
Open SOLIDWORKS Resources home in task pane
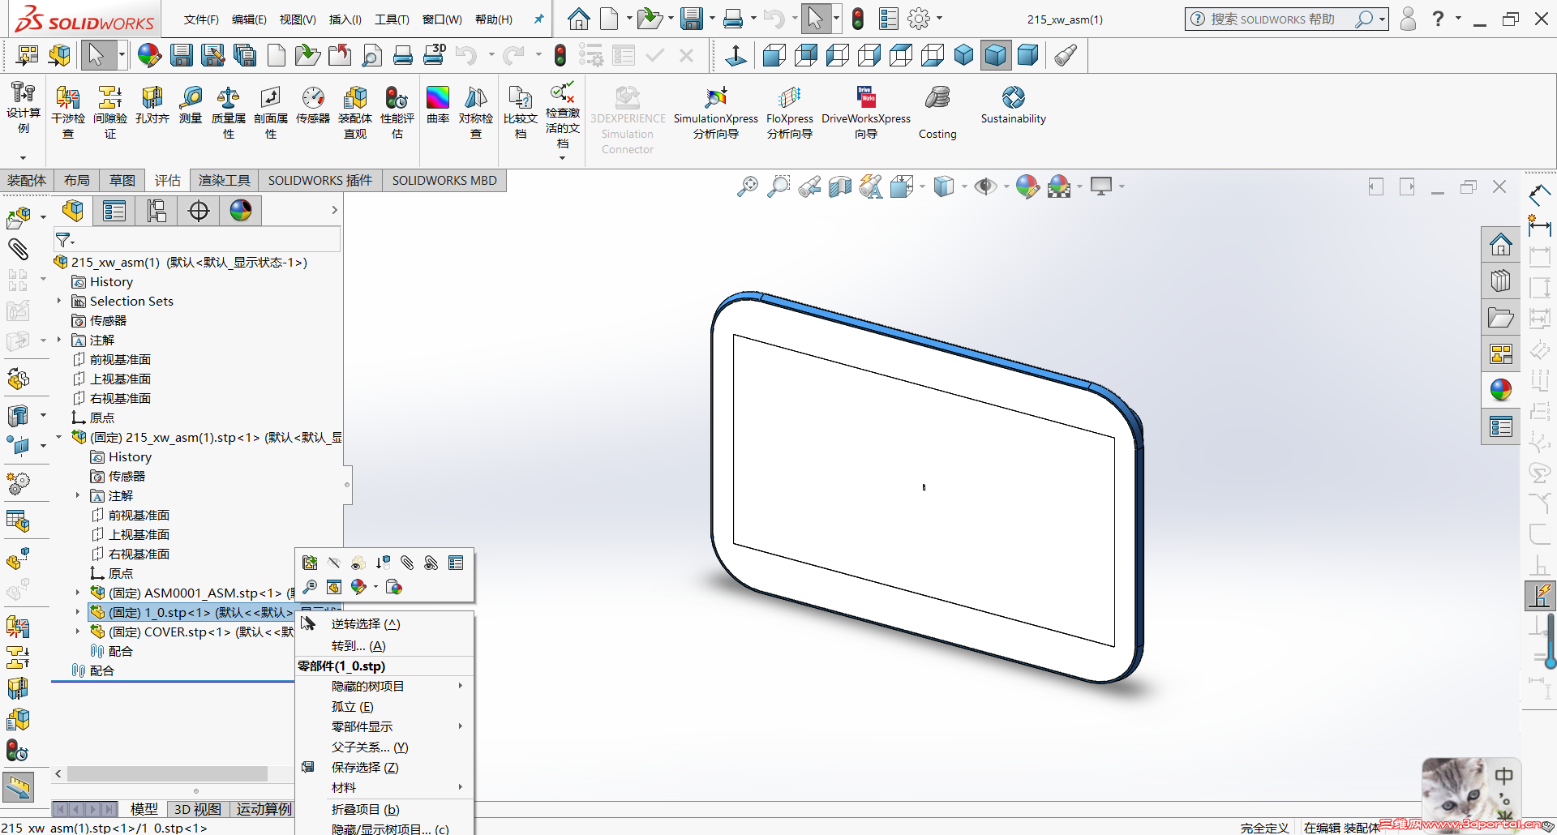pos(1500,245)
